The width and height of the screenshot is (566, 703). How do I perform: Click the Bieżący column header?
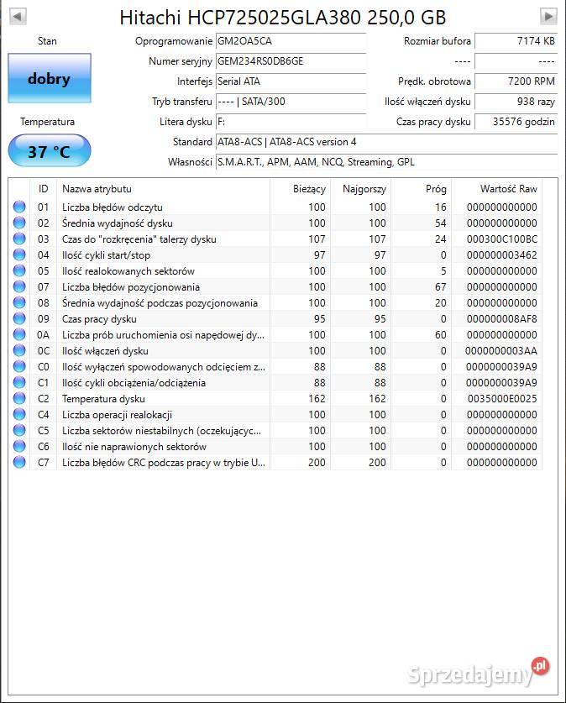(301, 189)
